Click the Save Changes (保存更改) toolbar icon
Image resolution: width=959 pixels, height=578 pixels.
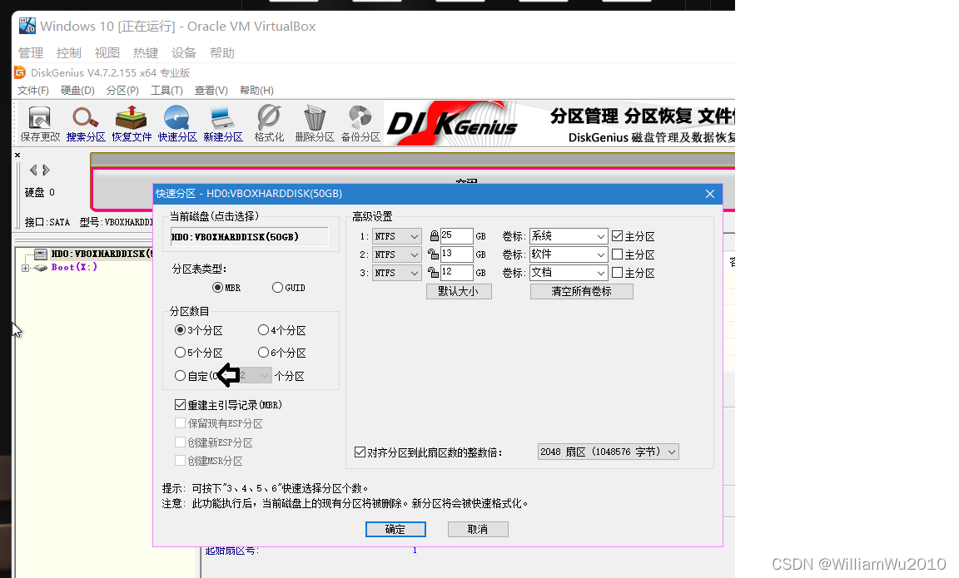tap(40, 124)
